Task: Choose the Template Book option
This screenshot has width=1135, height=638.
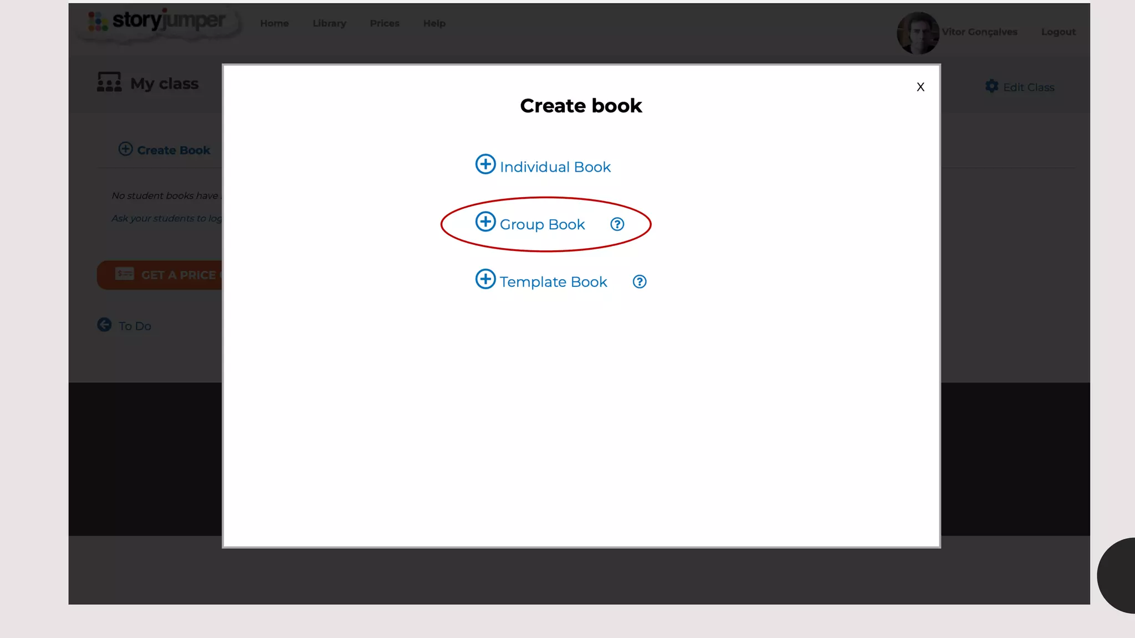Action: tap(553, 282)
